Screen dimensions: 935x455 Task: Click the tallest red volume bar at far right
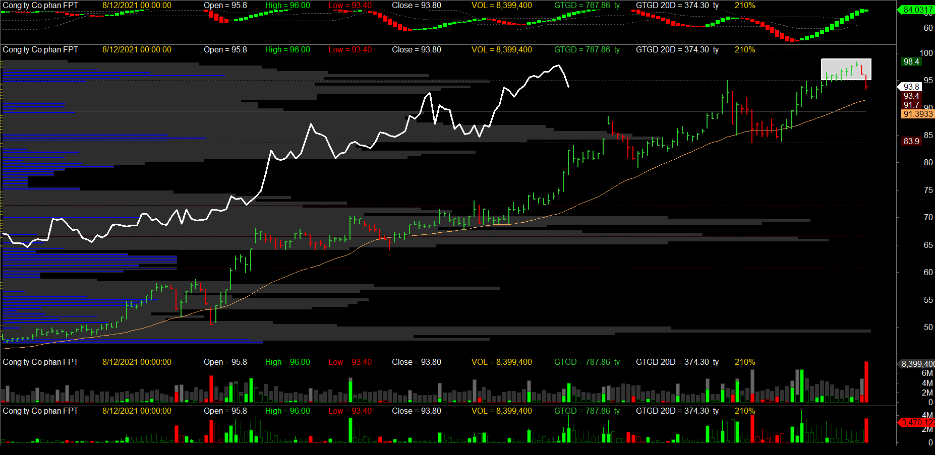click(x=866, y=381)
